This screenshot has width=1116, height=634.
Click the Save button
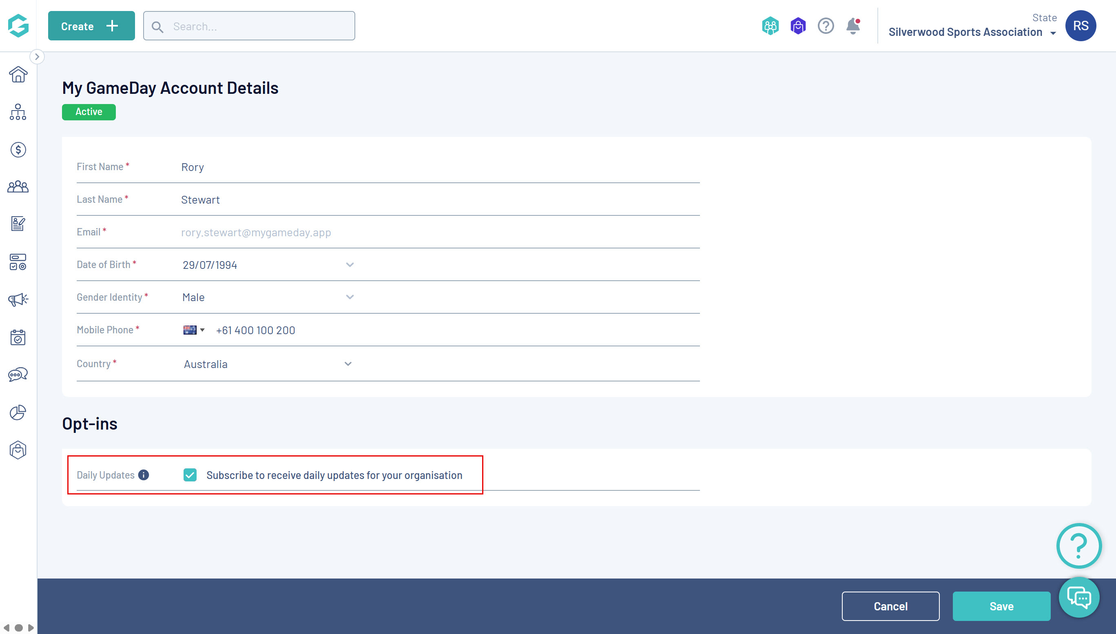tap(1001, 606)
